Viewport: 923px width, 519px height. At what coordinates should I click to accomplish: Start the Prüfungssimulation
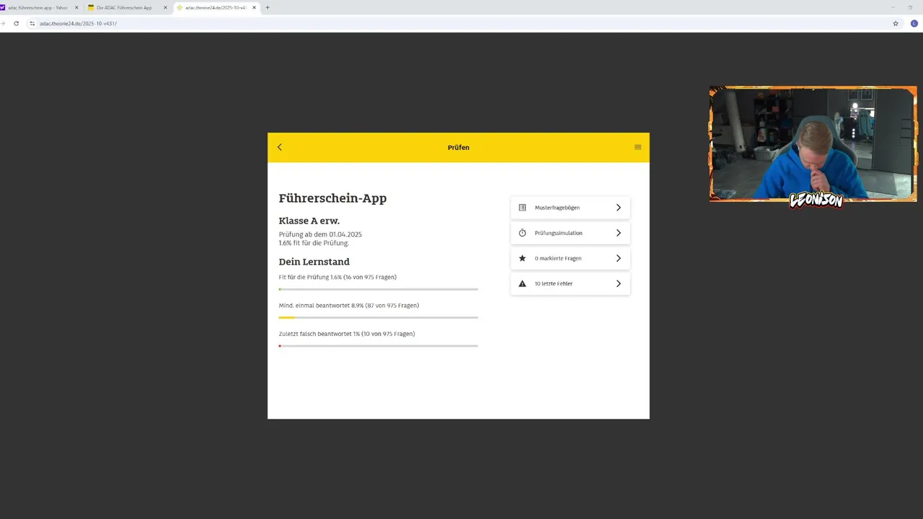570,233
